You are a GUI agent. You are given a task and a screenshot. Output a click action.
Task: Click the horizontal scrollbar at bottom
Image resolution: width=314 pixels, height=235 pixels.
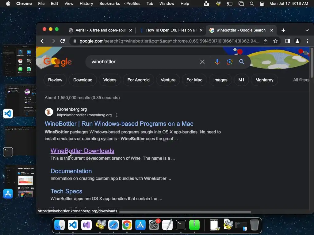[185, 212]
